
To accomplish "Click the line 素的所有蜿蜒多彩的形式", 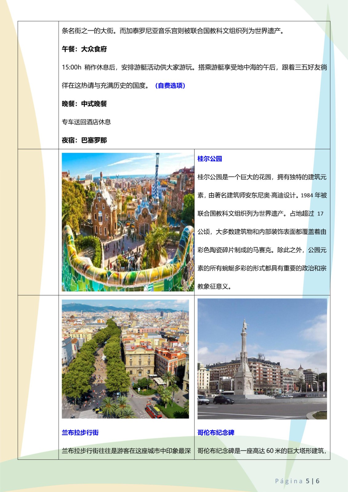I will [262, 268].
